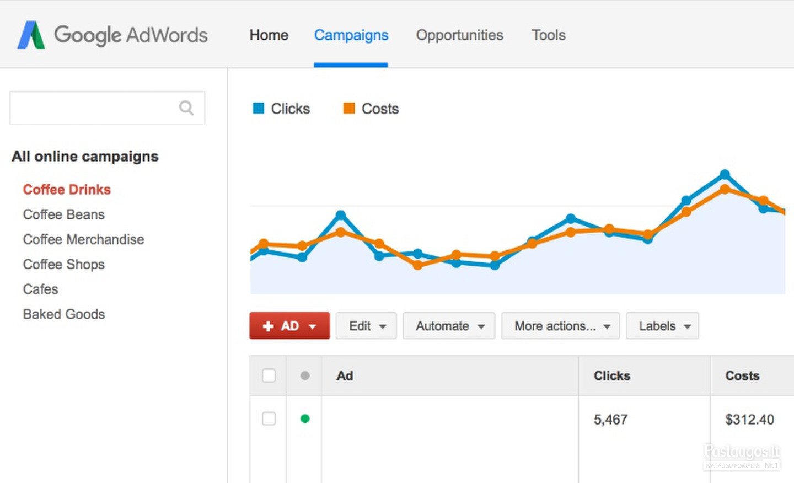794x483 pixels.
Task: Select the Cafes campaign
Action: 41,289
